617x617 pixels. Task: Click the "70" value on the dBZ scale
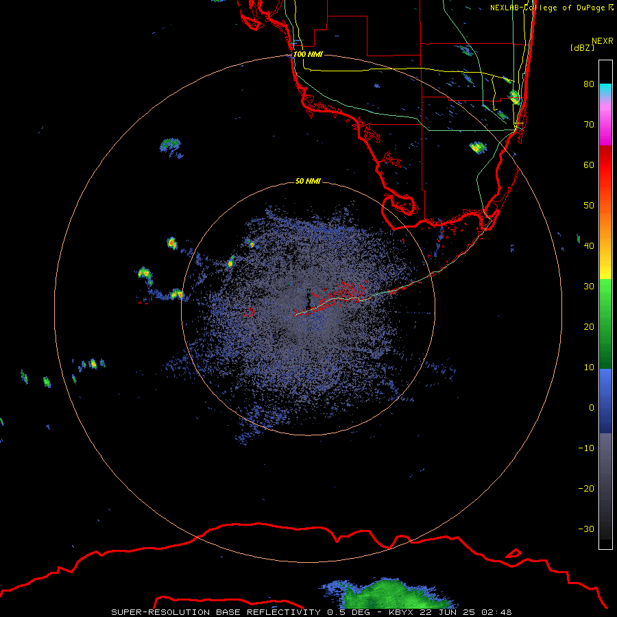pos(589,124)
